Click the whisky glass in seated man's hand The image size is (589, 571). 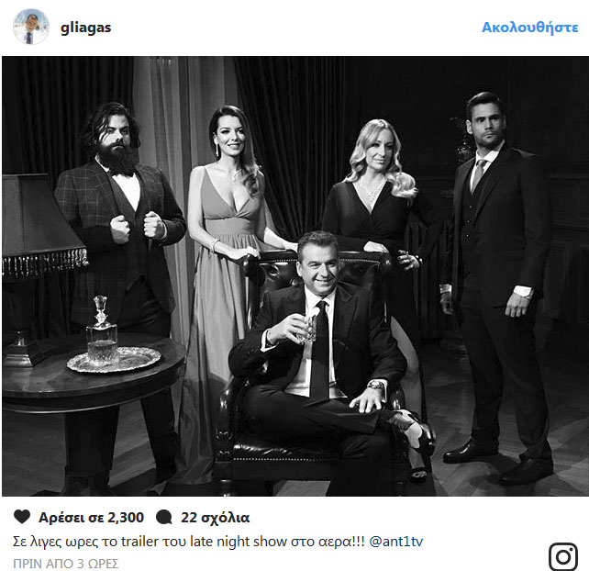tap(307, 329)
